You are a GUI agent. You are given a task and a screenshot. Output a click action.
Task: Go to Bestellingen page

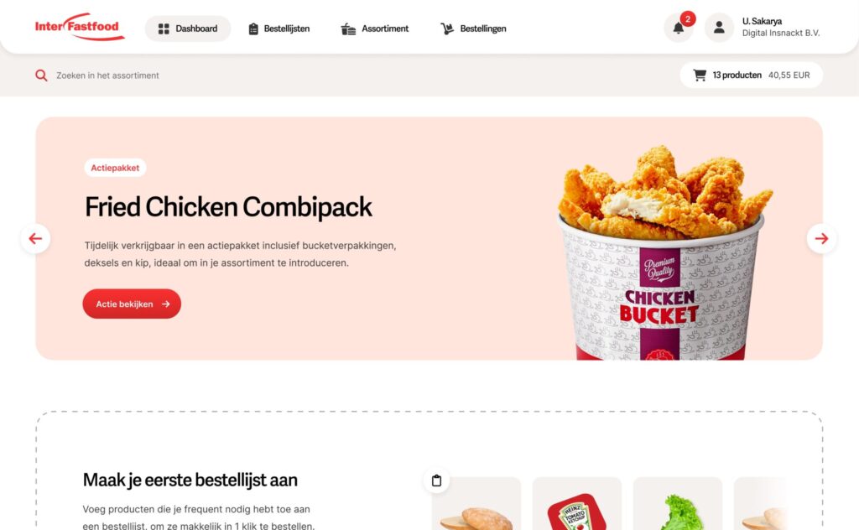pyautogui.click(x=473, y=29)
